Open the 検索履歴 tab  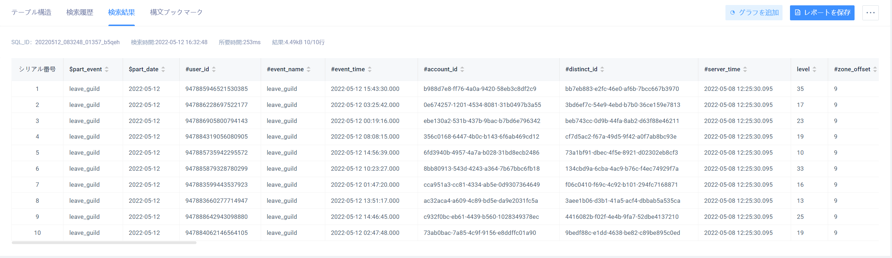(x=80, y=12)
